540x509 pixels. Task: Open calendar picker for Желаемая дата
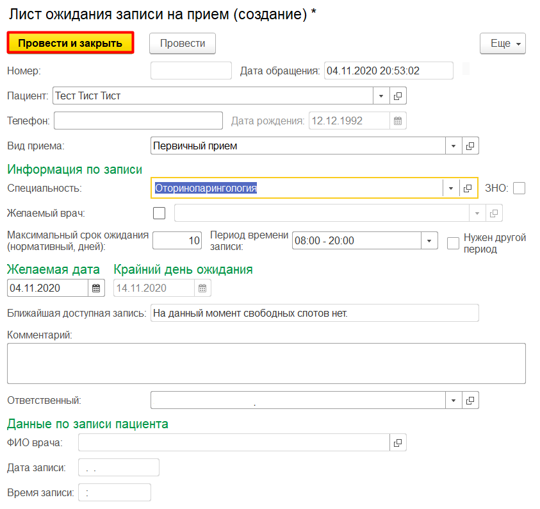(x=96, y=288)
